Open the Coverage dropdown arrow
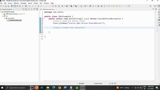The width and height of the screenshot is (160, 90). pos(73,6)
